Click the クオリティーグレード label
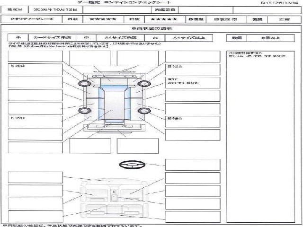 coord(32,19)
